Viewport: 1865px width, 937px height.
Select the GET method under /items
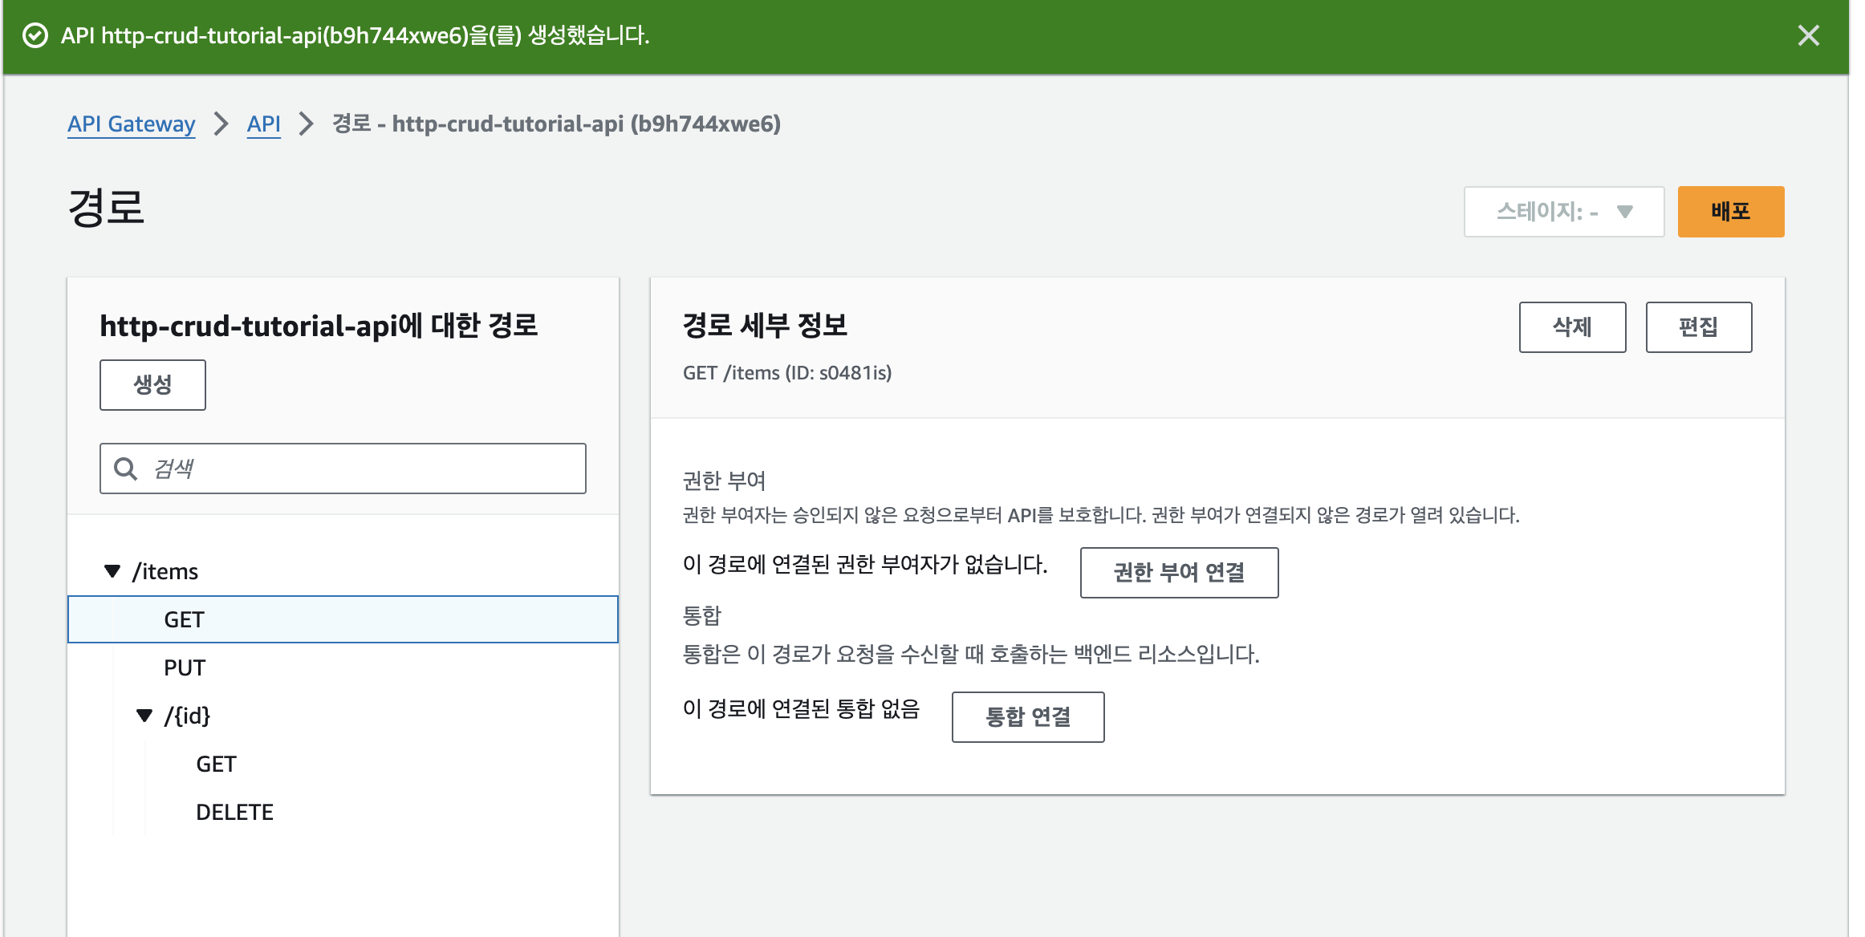click(185, 619)
